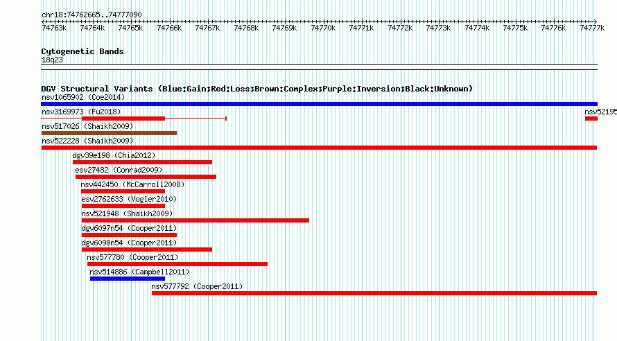The height and width of the screenshot is (341, 617).
Task: Select the DGV Structural Variants track heading
Action: point(257,89)
